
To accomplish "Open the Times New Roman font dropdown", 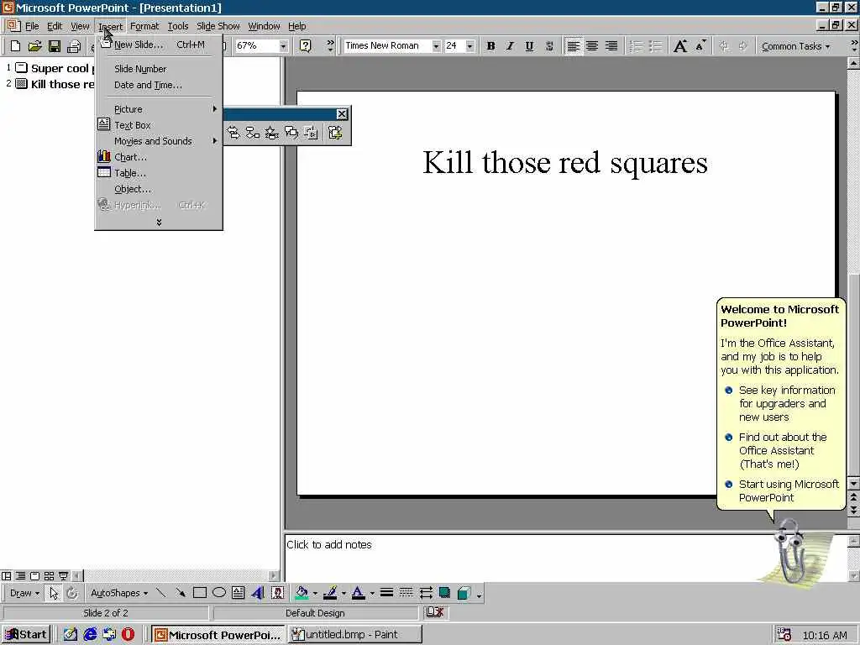I will pyautogui.click(x=436, y=46).
